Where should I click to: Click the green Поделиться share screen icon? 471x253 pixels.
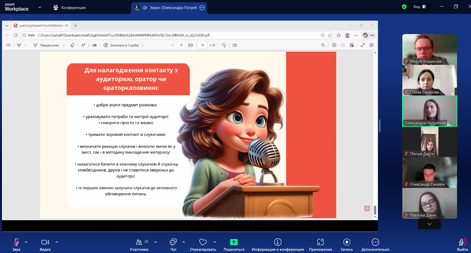point(234,242)
